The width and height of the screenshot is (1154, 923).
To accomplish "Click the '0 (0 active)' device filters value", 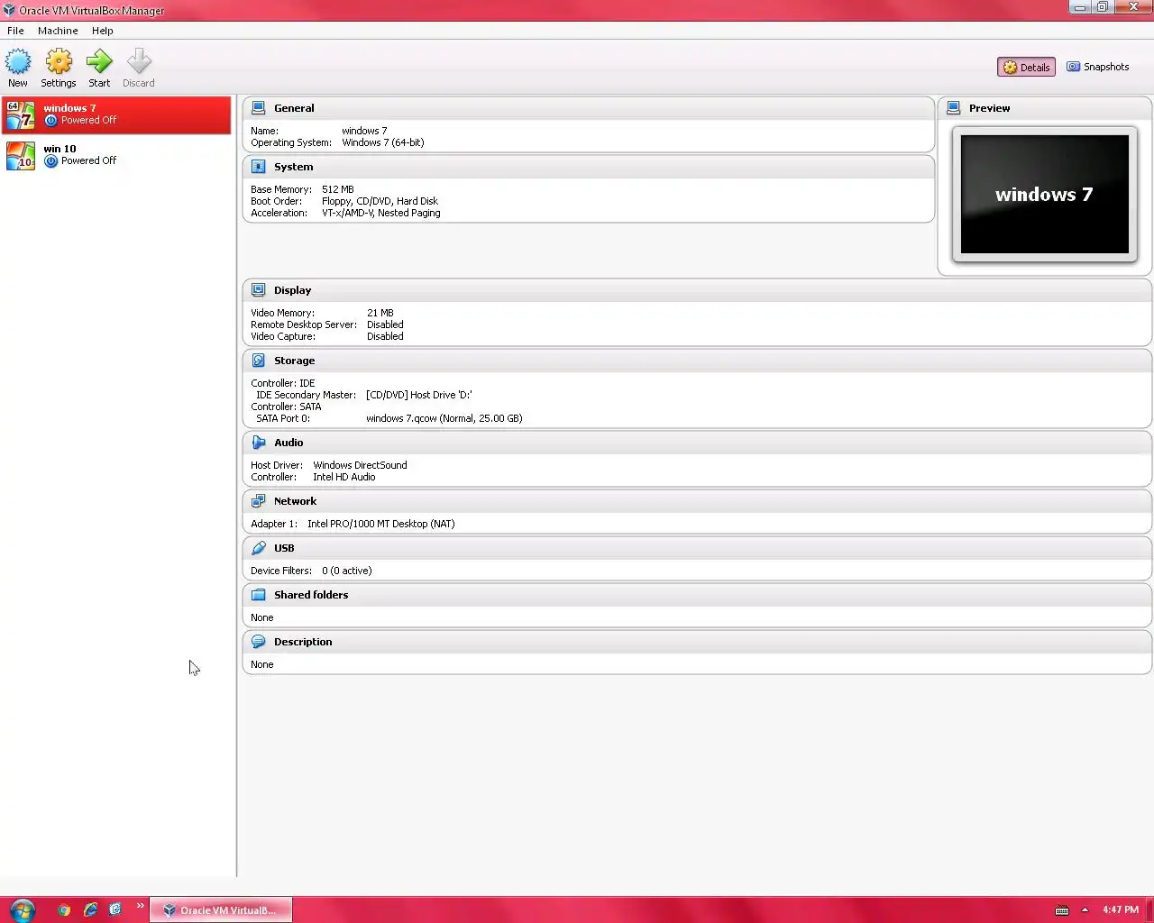I will tap(347, 571).
